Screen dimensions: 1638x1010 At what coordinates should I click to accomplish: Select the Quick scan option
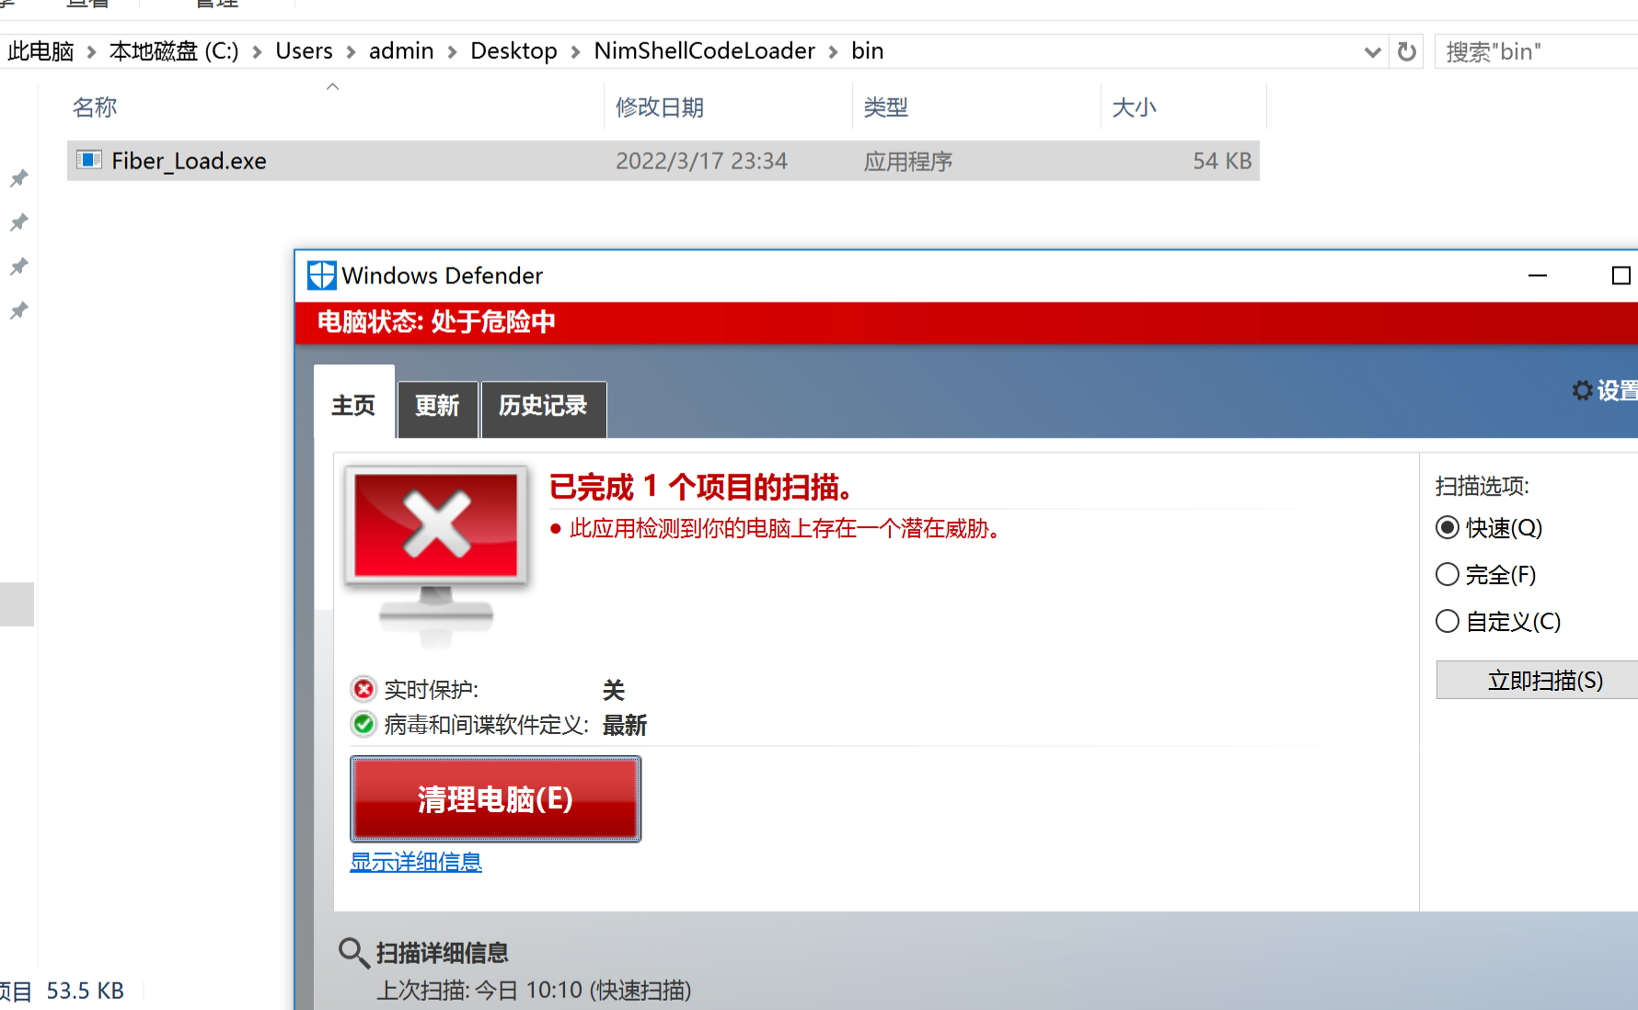pos(1448,528)
